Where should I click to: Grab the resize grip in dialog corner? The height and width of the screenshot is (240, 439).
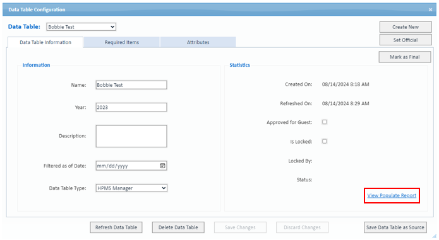pyautogui.click(x=434, y=236)
